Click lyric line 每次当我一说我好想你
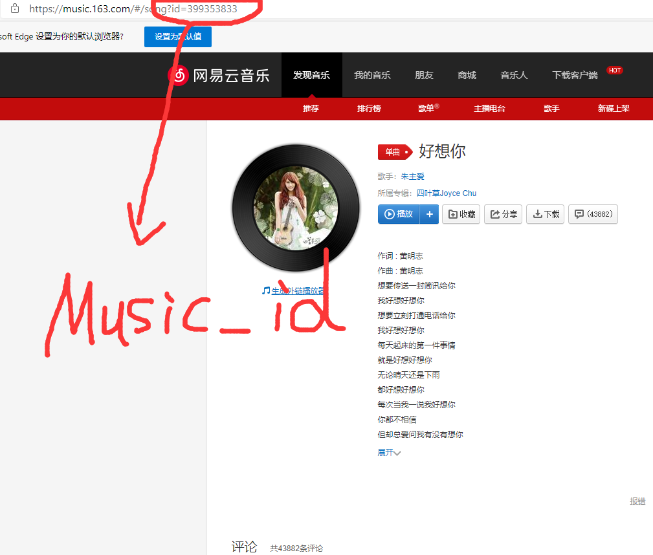Screen dimensions: 653x555 [x=416, y=405]
